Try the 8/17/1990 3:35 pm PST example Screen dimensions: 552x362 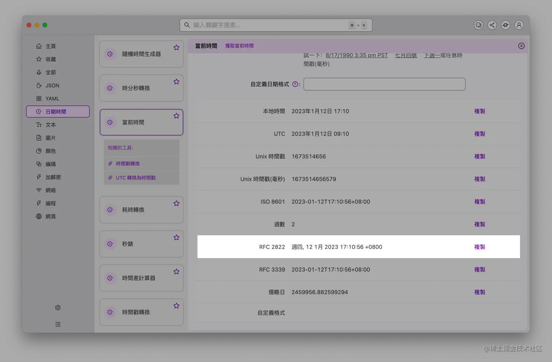(357, 56)
